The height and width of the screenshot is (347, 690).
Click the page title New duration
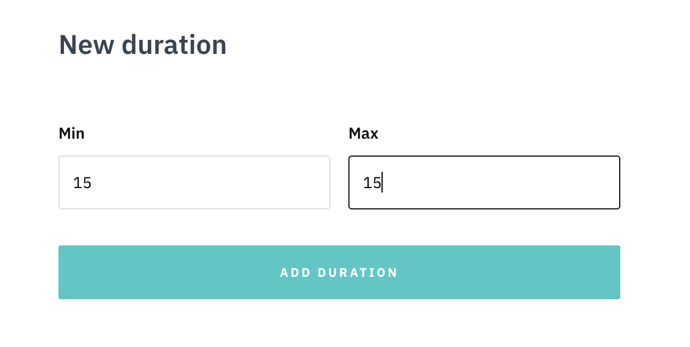pyautogui.click(x=143, y=45)
